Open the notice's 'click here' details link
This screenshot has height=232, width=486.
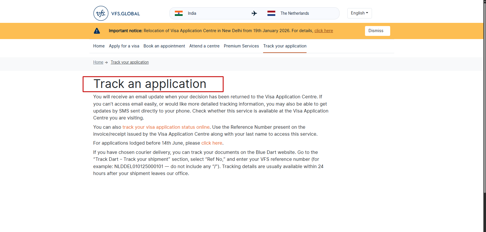click(324, 31)
